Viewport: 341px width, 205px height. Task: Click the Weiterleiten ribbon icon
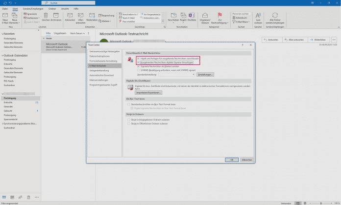pyautogui.click(x=92, y=17)
